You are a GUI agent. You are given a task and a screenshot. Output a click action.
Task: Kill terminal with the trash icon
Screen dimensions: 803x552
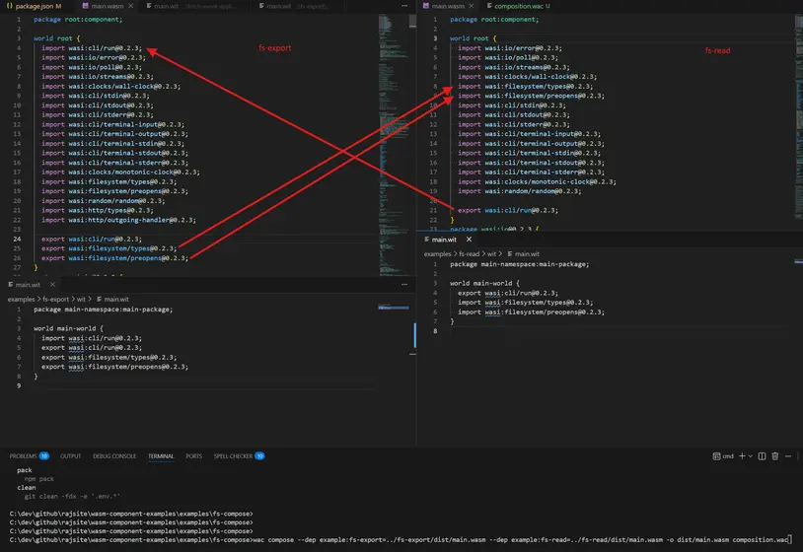pos(775,456)
